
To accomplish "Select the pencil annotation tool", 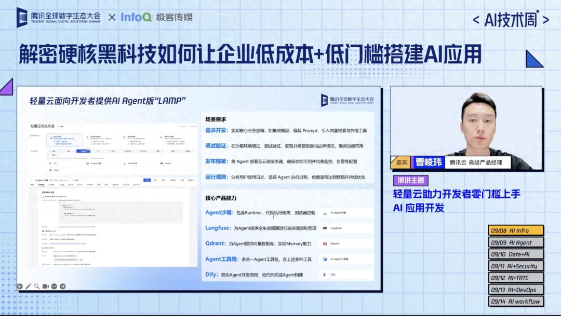I will [x=28, y=286].
